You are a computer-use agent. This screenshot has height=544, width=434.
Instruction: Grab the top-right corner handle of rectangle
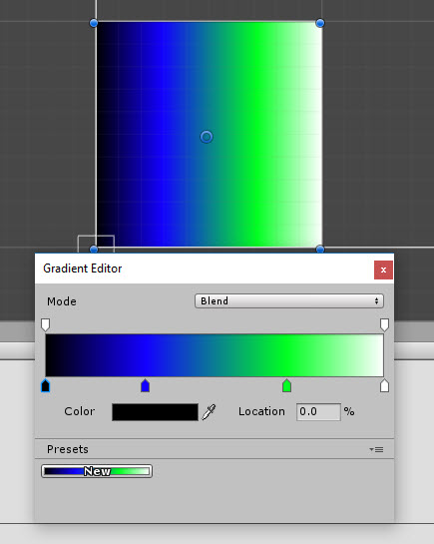320,23
